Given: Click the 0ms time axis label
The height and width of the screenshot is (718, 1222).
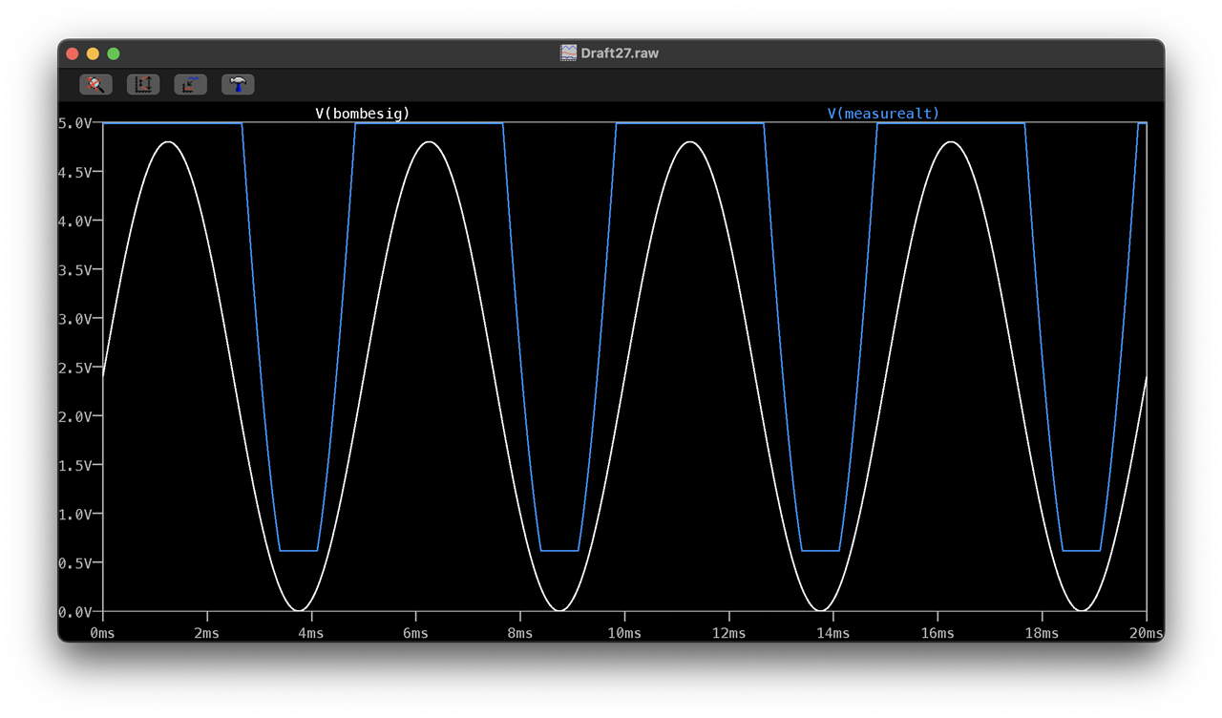Looking at the screenshot, I should tap(102, 632).
